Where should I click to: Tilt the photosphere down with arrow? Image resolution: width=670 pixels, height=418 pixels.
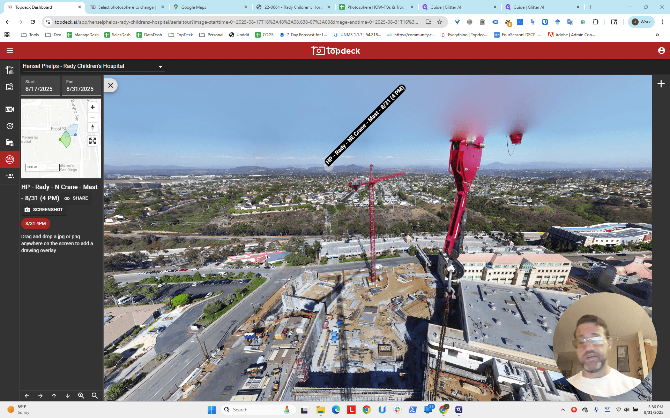[x=68, y=396]
